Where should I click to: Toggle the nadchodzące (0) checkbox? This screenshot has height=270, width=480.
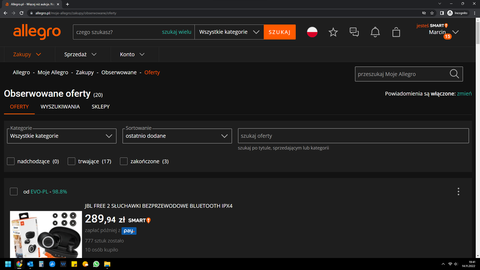11,161
